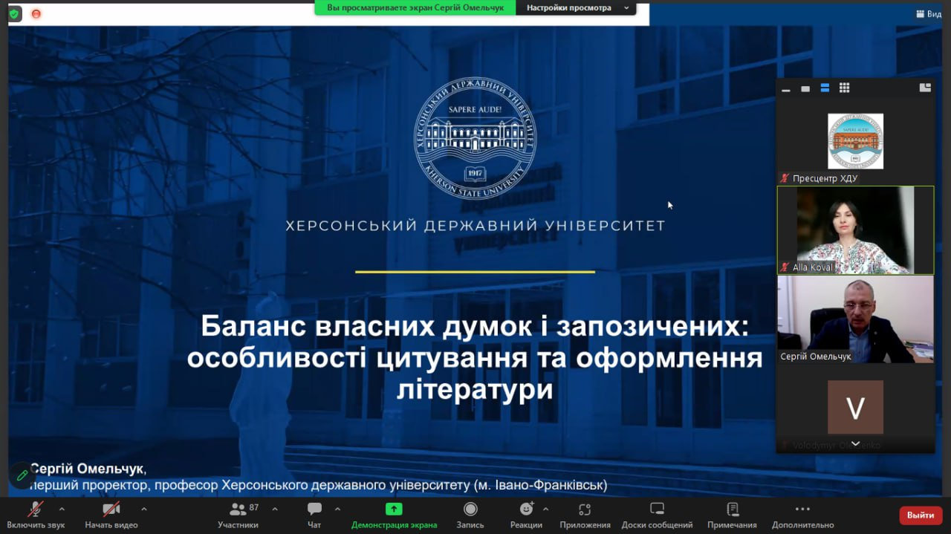Viewport: 951px width, 534px height.
Task: Open the Дополнительно more menu
Action: point(802,515)
